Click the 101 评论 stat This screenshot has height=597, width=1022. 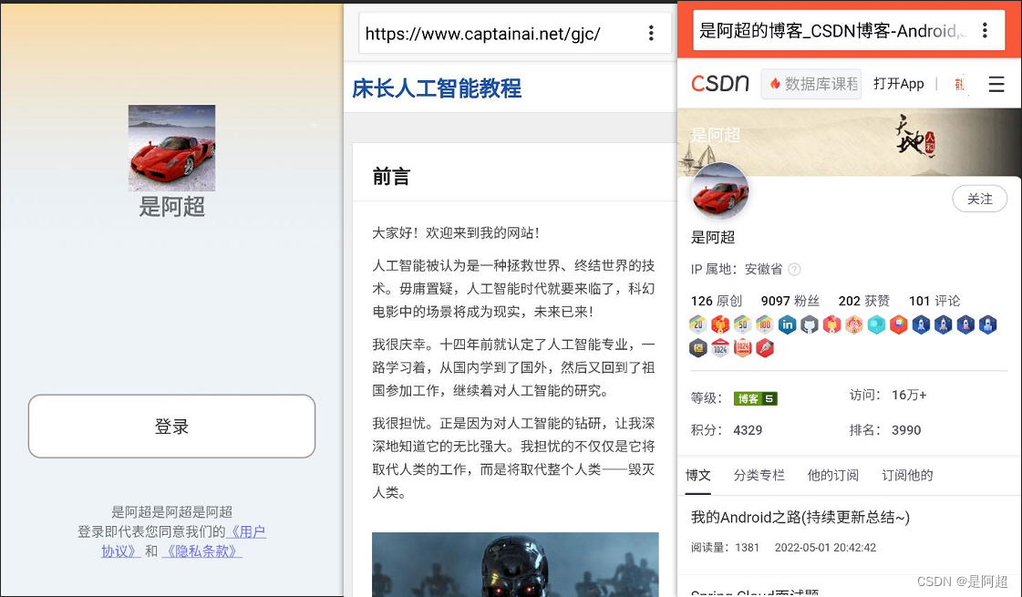tap(934, 301)
